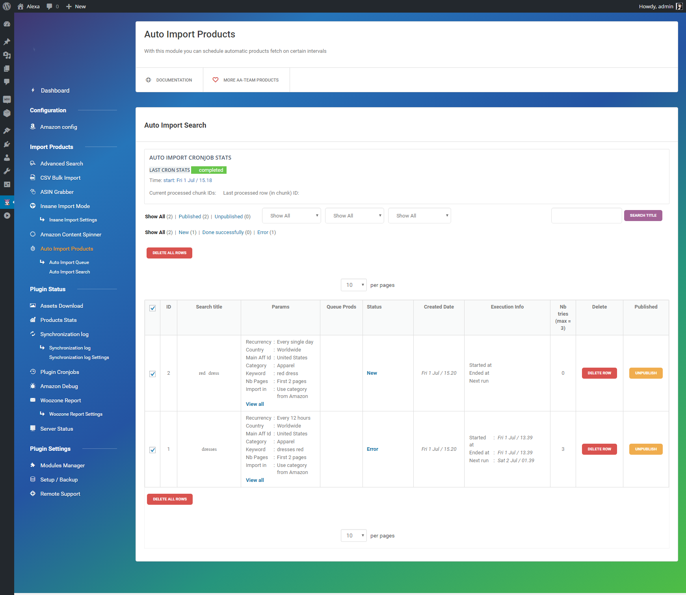The width and height of the screenshot is (686, 595).
Task: Click the WordPress logo icon
Action: coord(7,6)
